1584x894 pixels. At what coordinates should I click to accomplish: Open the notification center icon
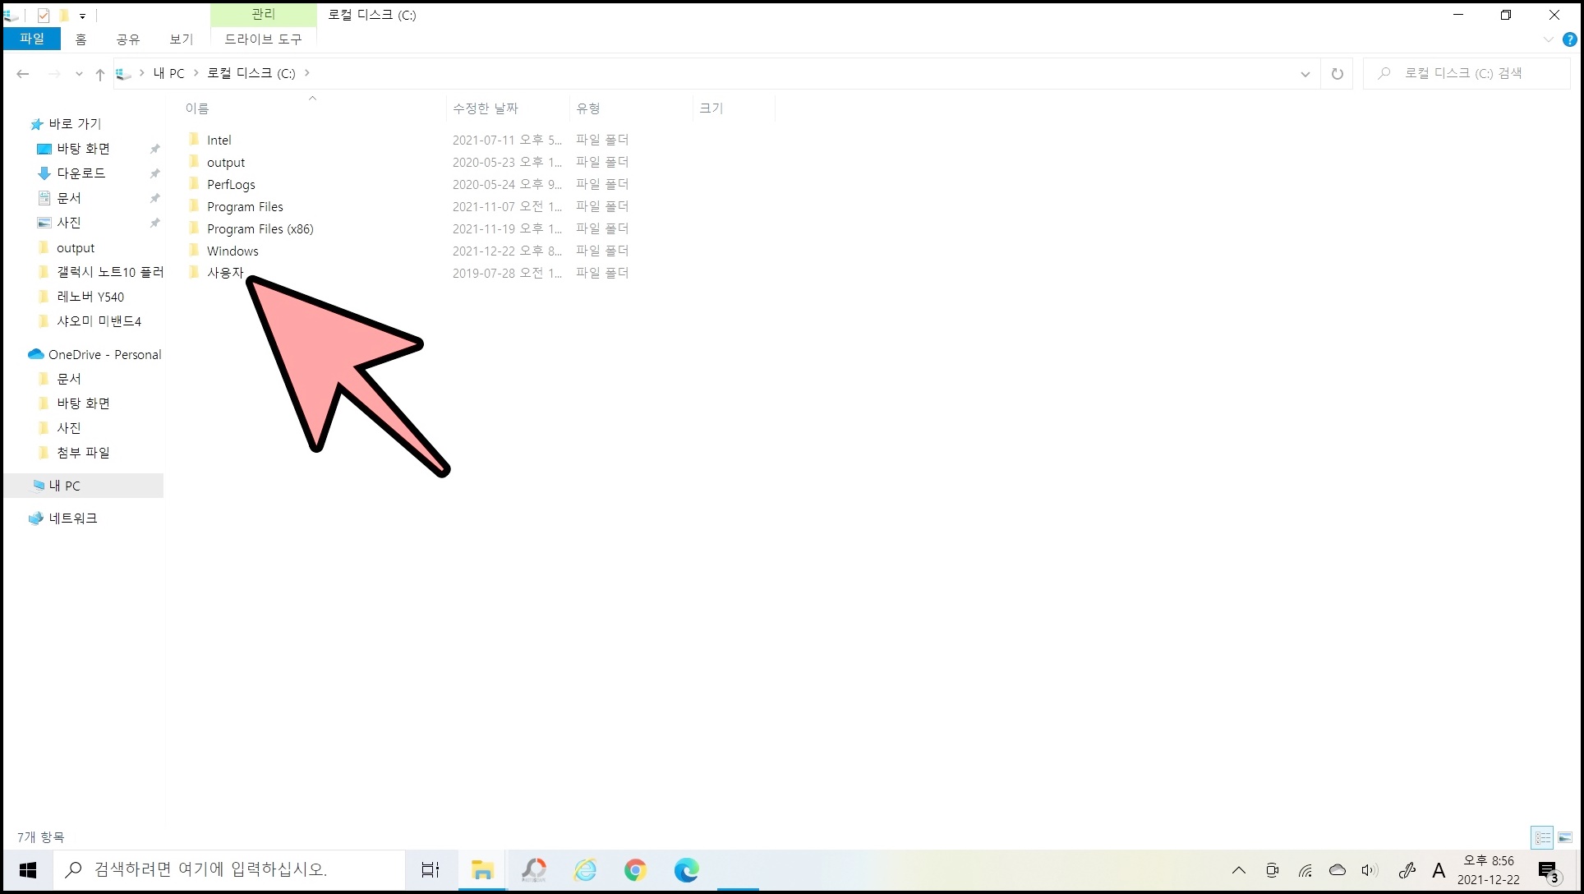coord(1548,870)
